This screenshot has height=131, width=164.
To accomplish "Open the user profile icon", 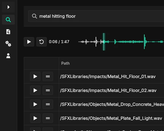I will coord(8,56).
